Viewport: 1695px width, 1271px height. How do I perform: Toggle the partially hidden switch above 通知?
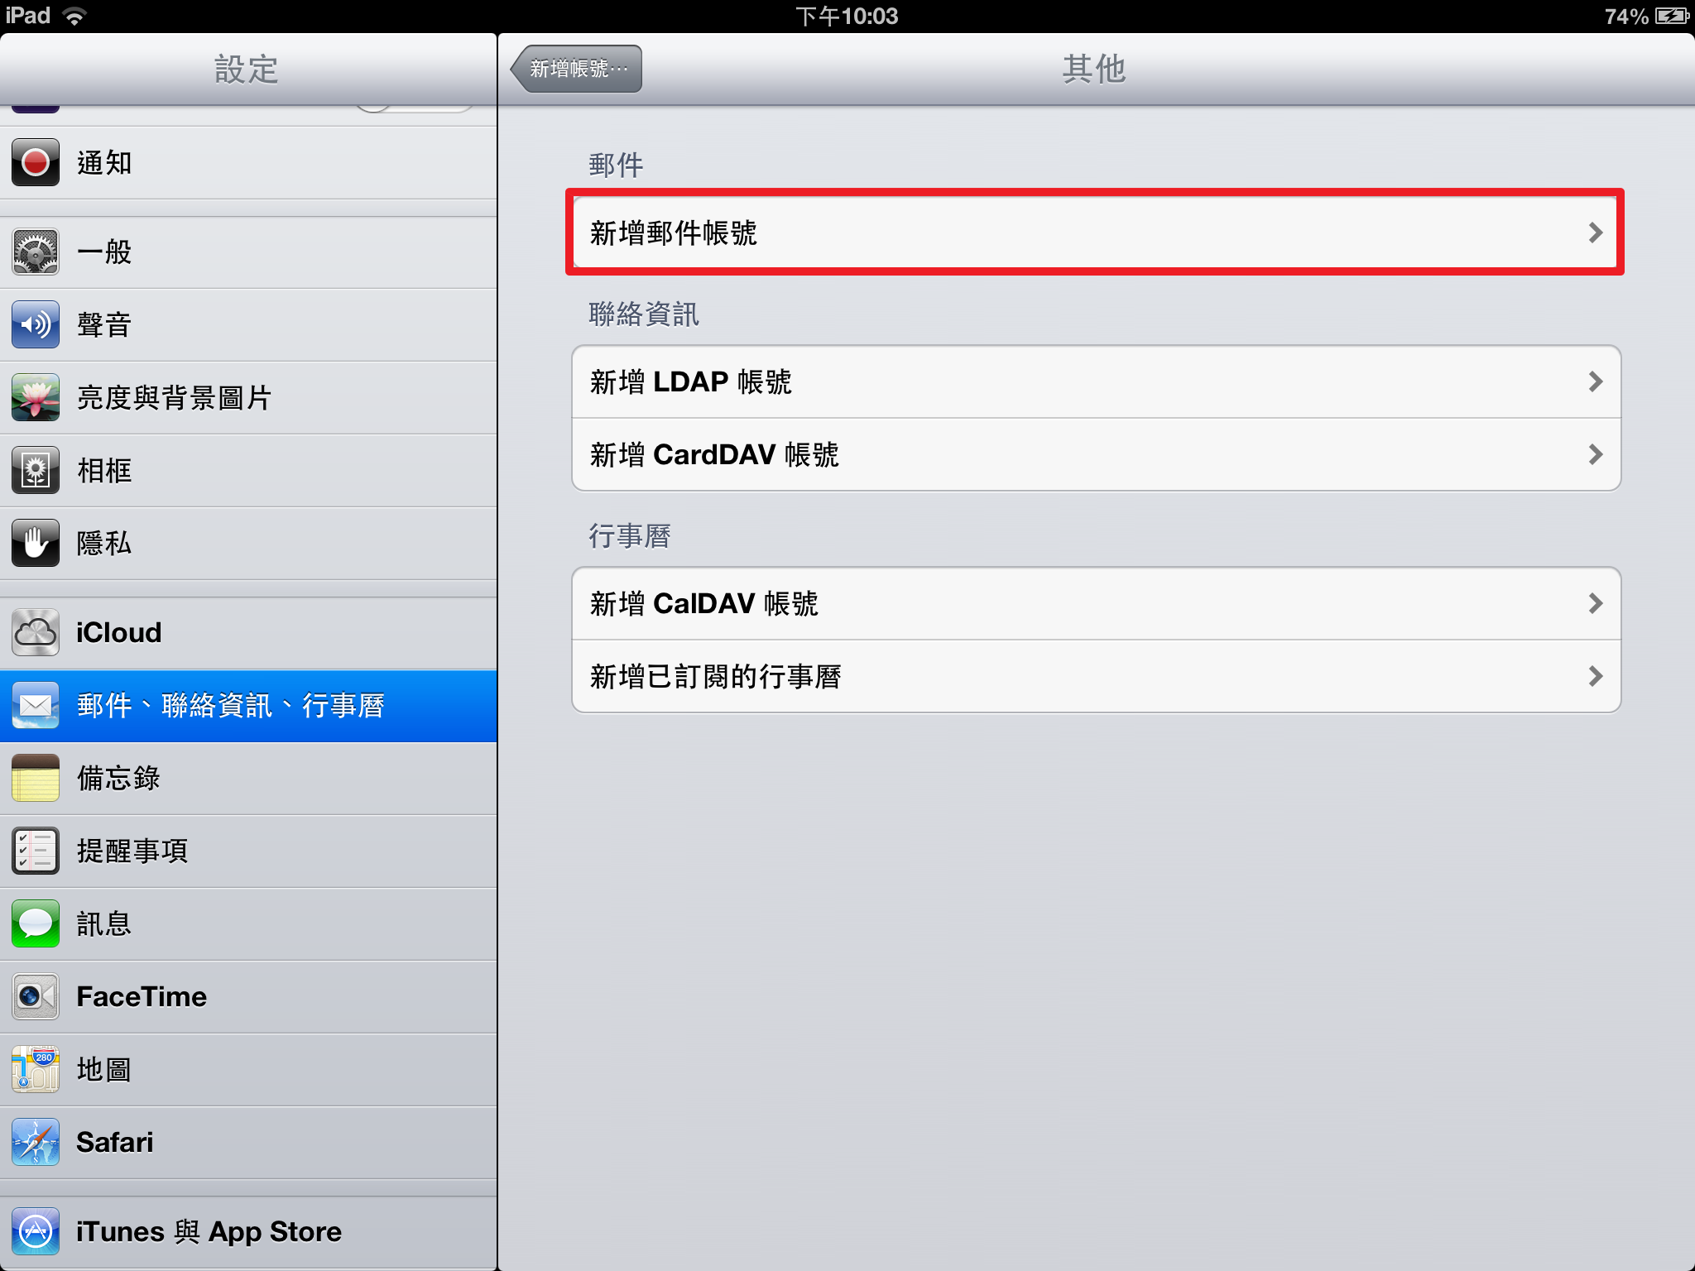pos(415,108)
